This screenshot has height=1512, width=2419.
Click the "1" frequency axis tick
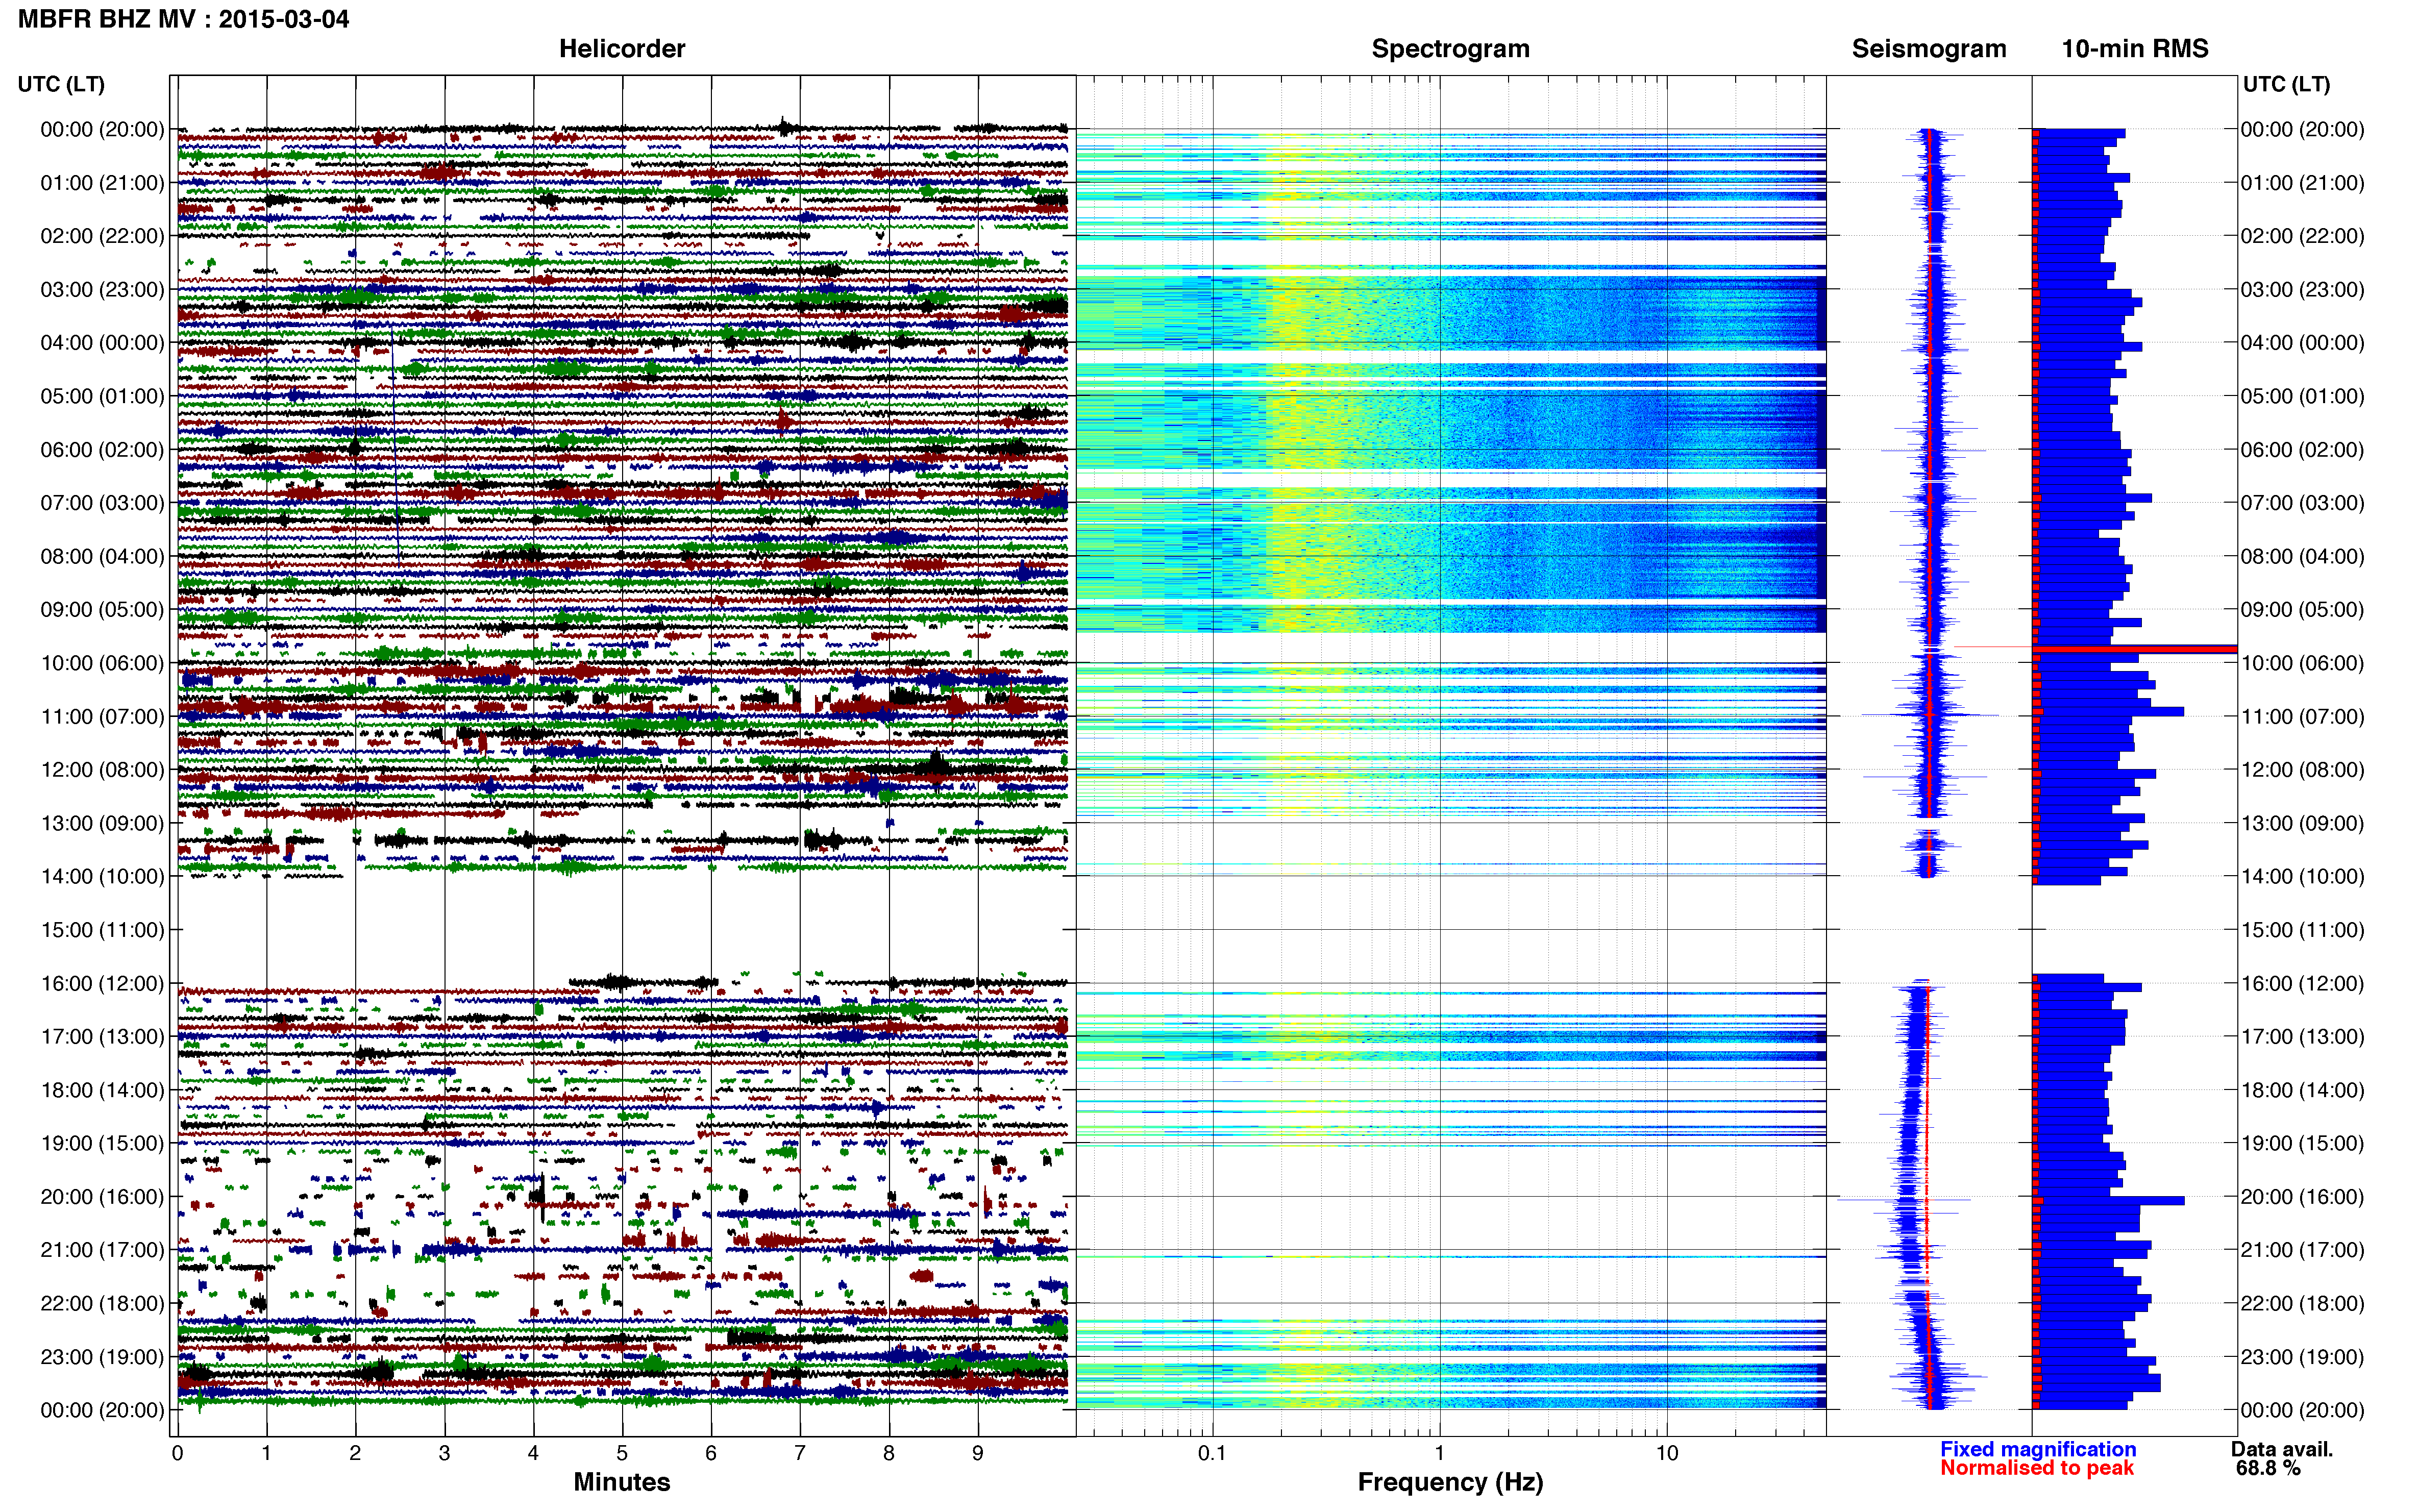1439,1453
